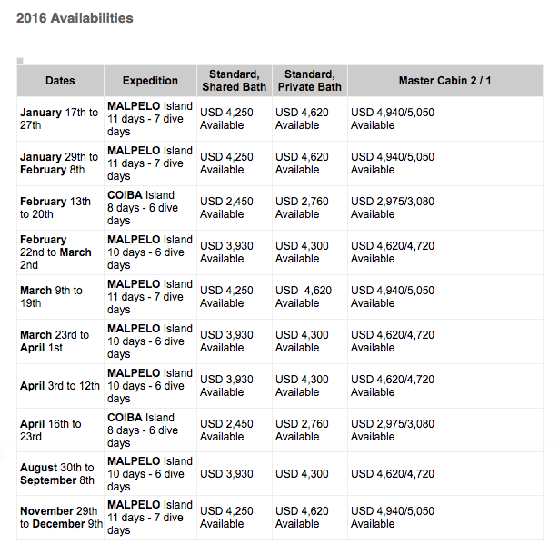Select the February 13th to 20th COIBA expedition
The width and height of the screenshot is (559, 554).
click(143, 208)
